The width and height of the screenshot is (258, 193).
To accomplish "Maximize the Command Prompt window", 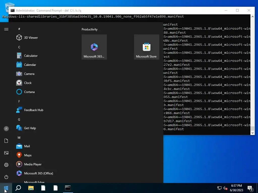I will pos(237,10).
